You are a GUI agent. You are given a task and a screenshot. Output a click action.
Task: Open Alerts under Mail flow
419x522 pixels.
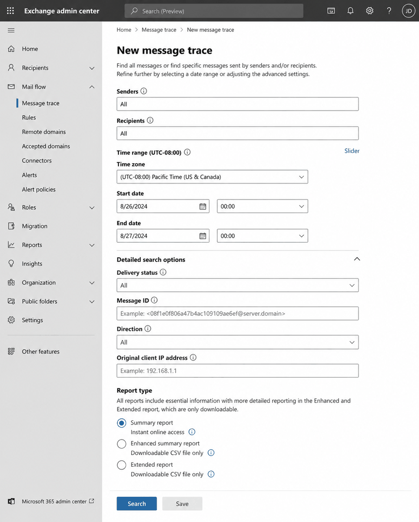click(30, 175)
